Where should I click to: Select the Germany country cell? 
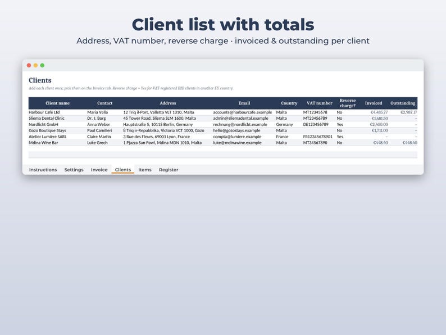tap(284, 124)
